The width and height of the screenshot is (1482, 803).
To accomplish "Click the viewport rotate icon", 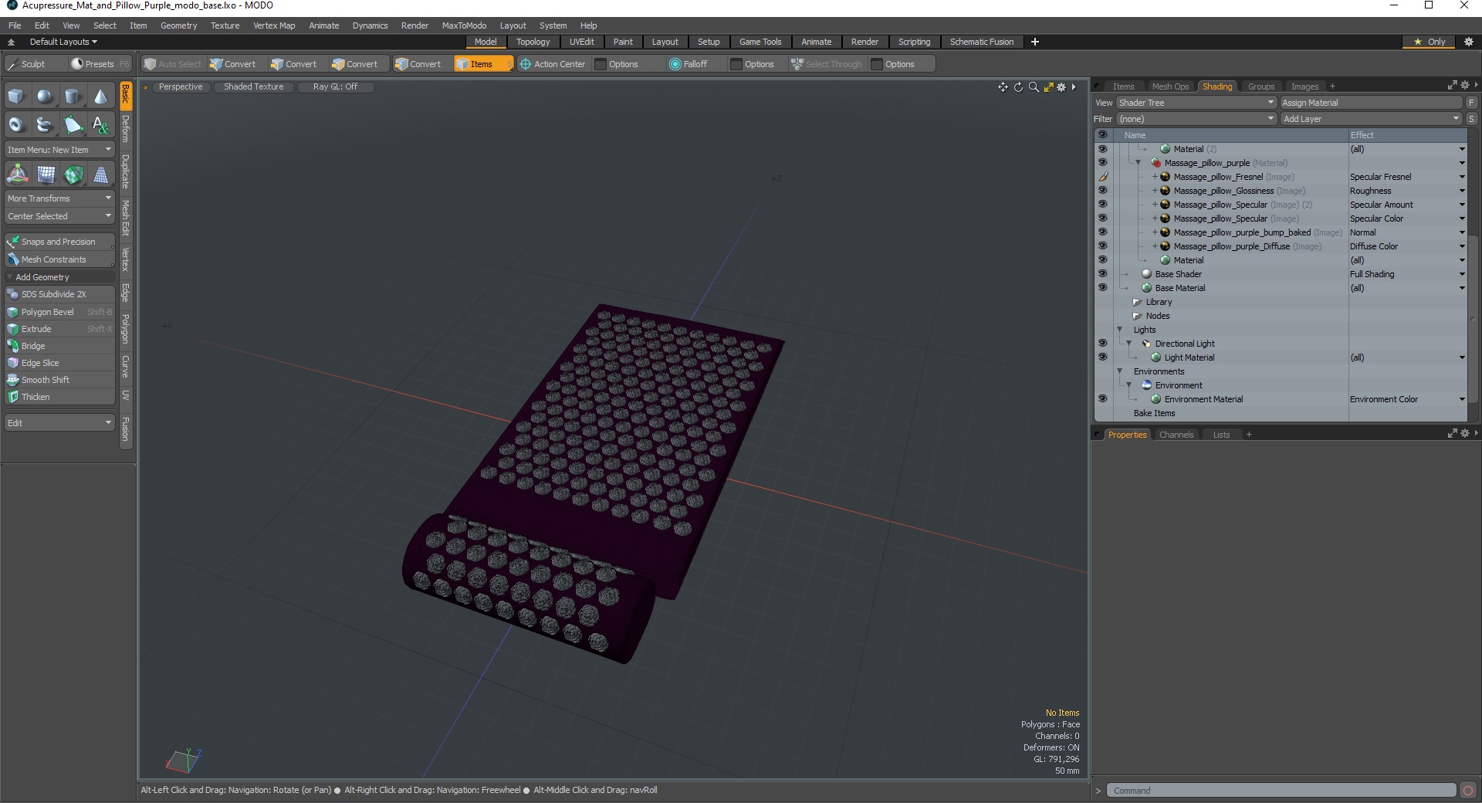I will click(1018, 87).
